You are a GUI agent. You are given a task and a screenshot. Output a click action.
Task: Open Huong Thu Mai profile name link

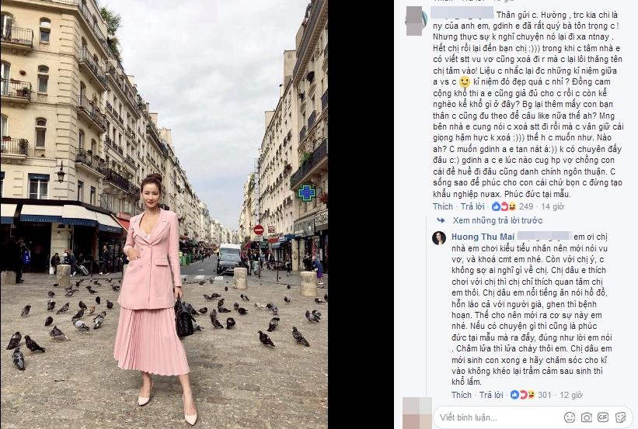pos(483,237)
